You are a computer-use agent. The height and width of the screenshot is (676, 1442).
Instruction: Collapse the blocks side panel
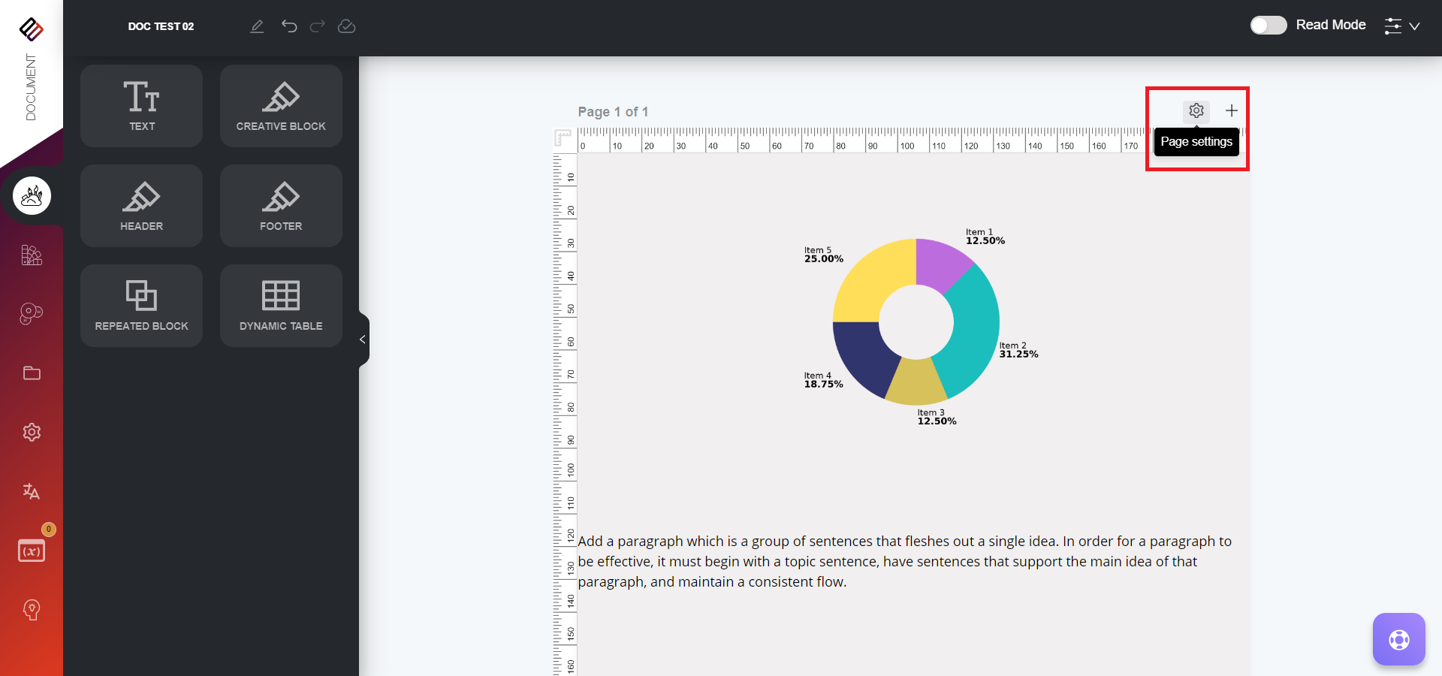pyautogui.click(x=363, y=340)
